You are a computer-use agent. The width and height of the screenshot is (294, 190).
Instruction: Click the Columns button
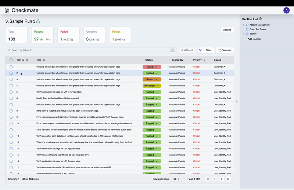[x=224, y=50]
